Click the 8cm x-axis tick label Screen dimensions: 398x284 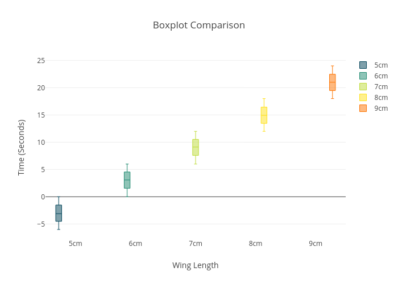[x=255, y=244]
